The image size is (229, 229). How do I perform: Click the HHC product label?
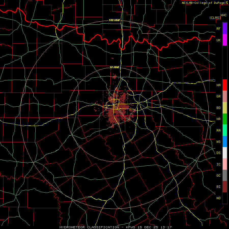[224, 15]
